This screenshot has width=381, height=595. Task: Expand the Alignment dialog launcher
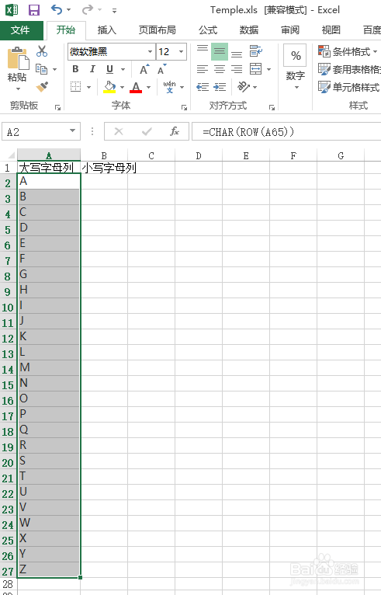pyautogui.click(x=272, y=108)
